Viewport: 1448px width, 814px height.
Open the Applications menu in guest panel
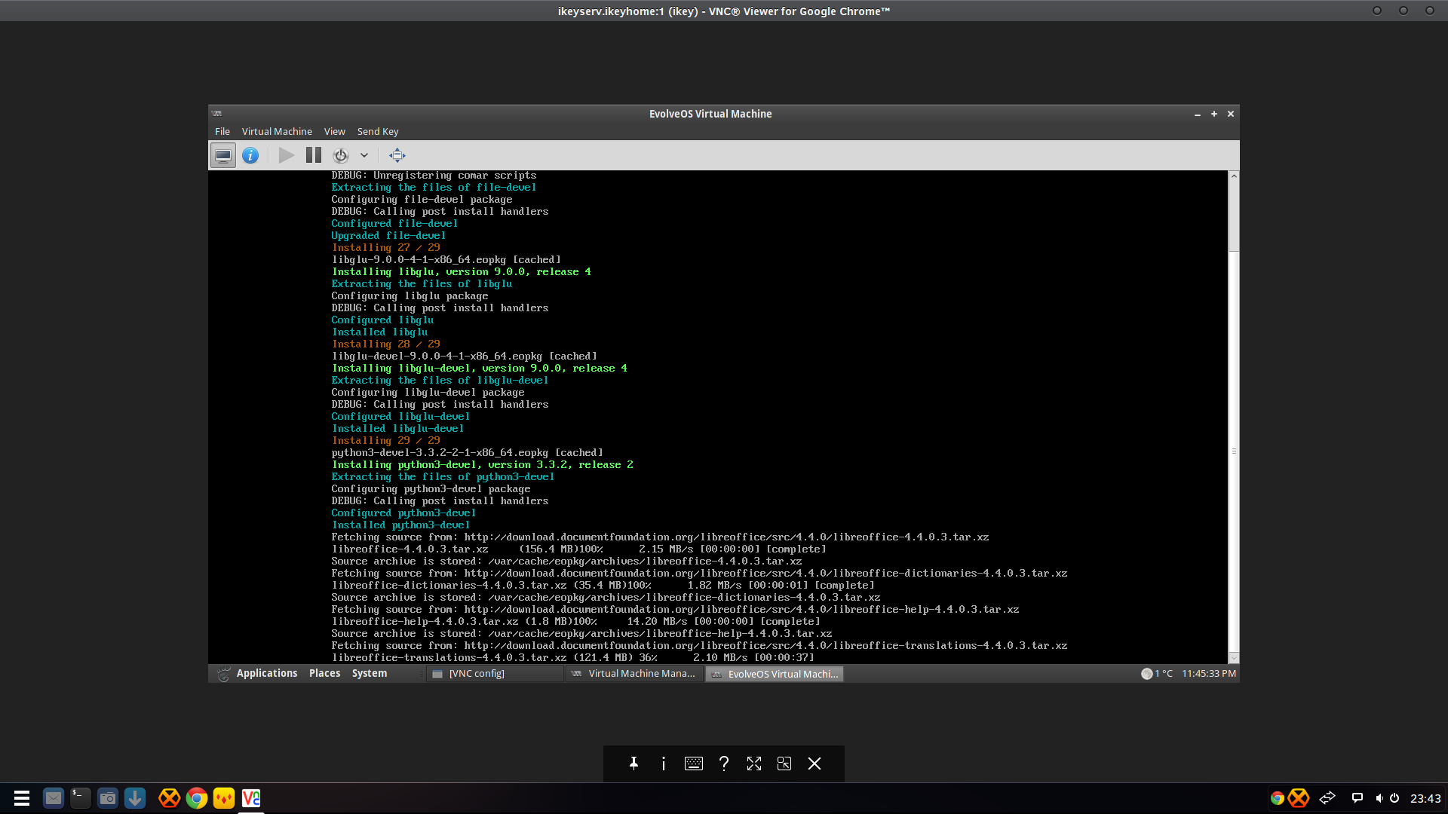pos(267,673)
